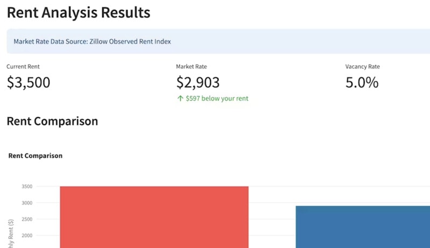Click the $3,500 current rent value

tap(29, 83)
